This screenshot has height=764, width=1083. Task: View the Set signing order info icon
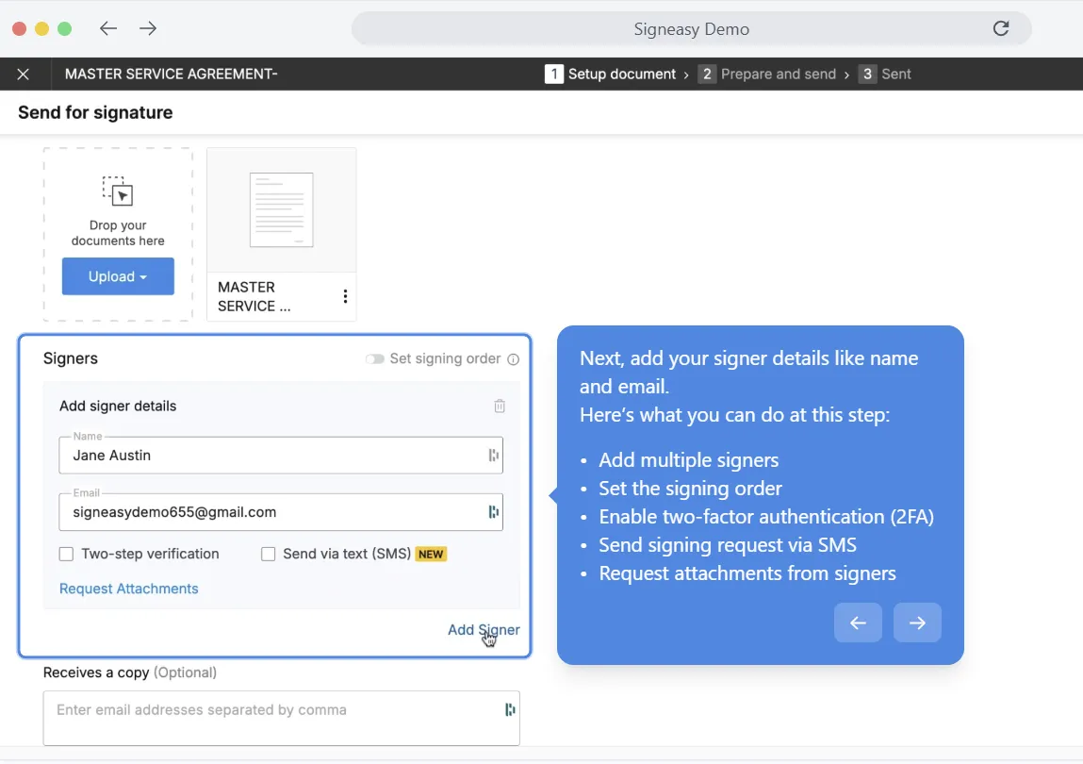(512, 358)
